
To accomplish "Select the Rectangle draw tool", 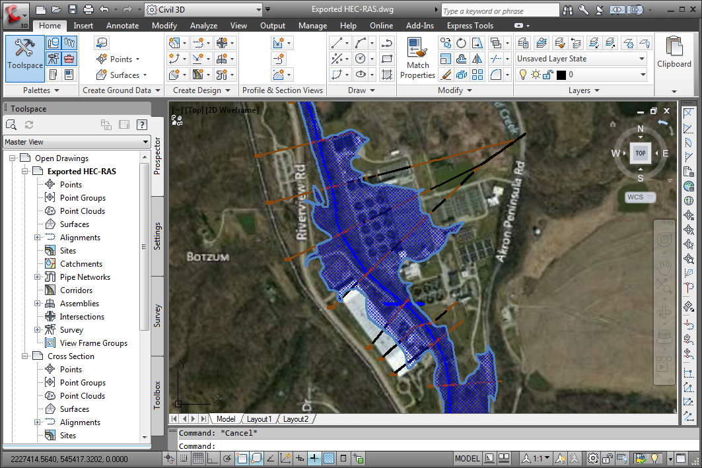I will coord(387,59).
